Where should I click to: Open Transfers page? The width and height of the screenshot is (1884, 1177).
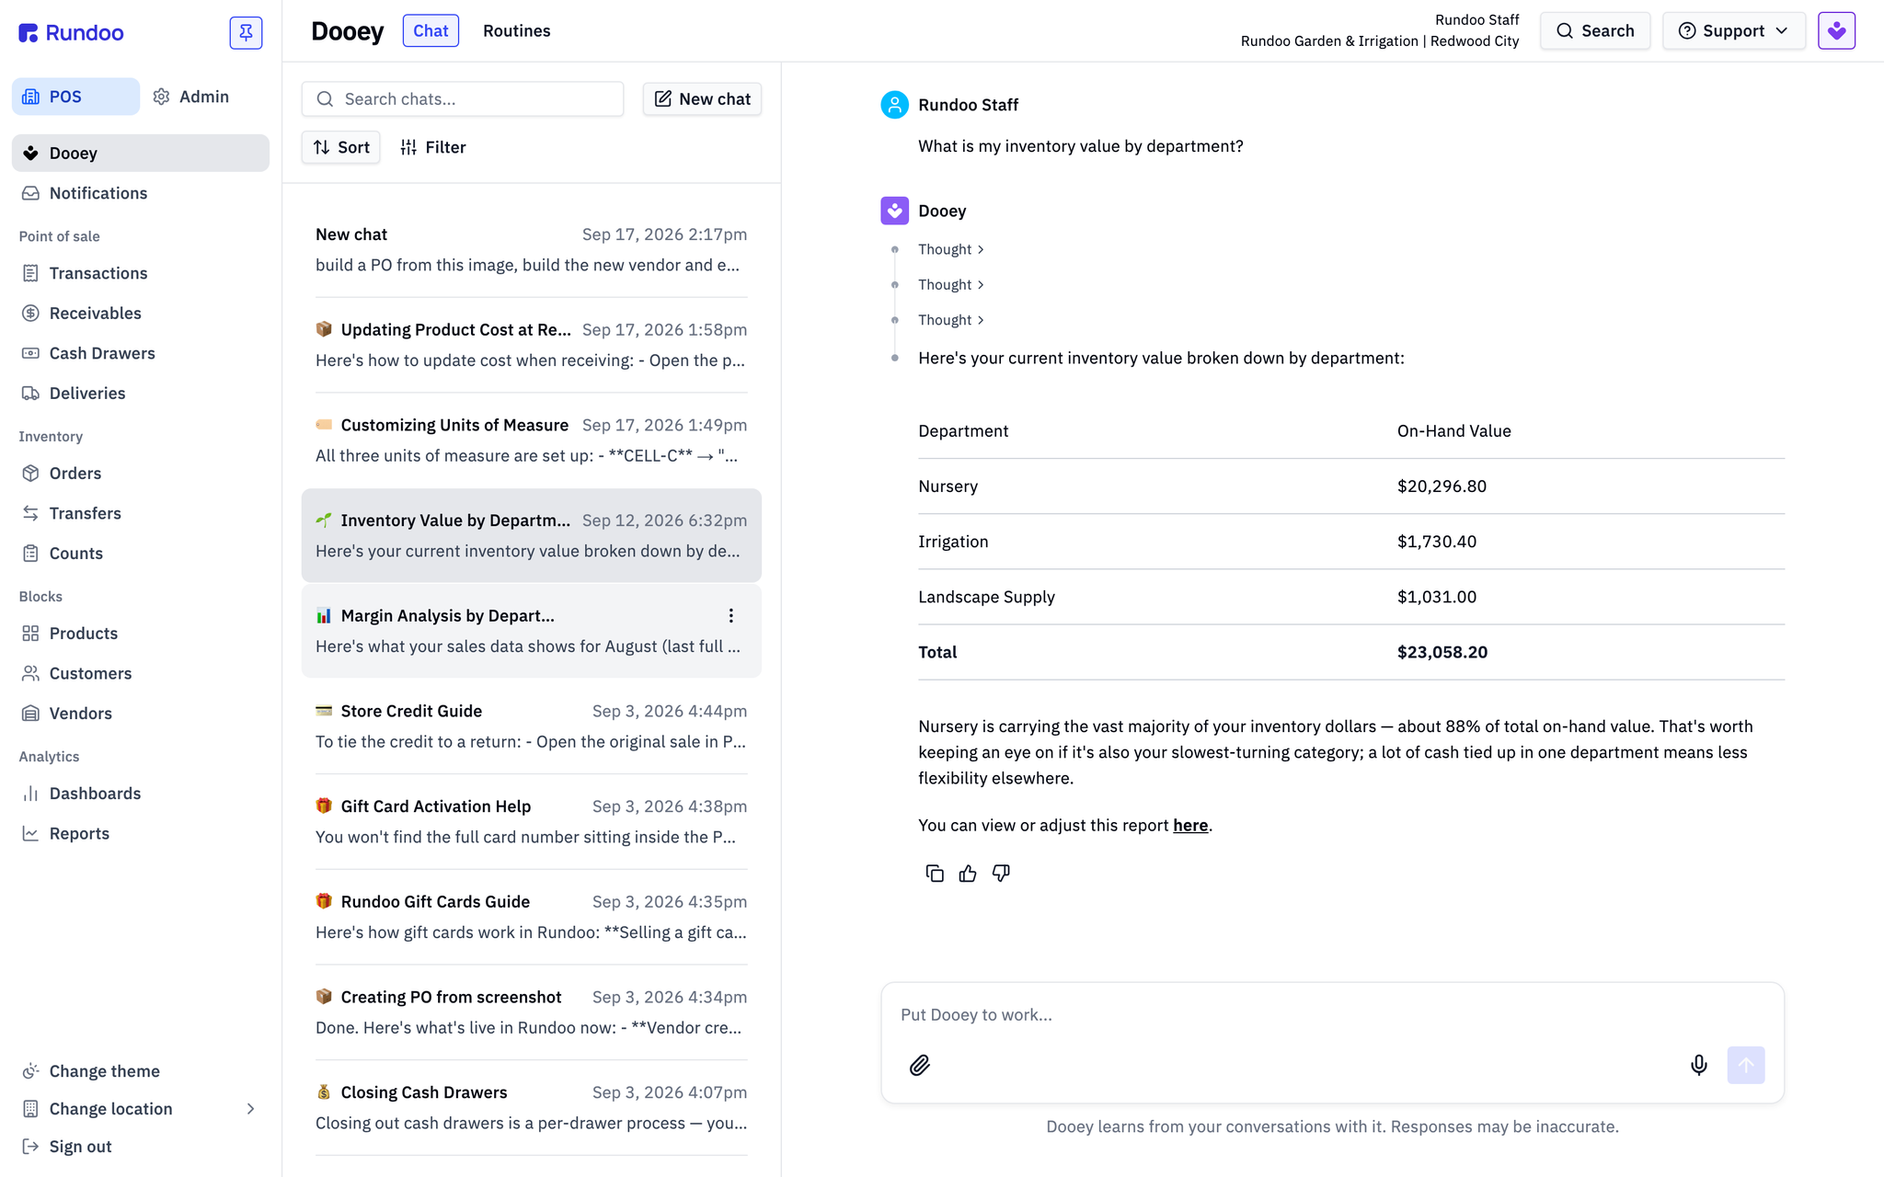coord(140,513)
